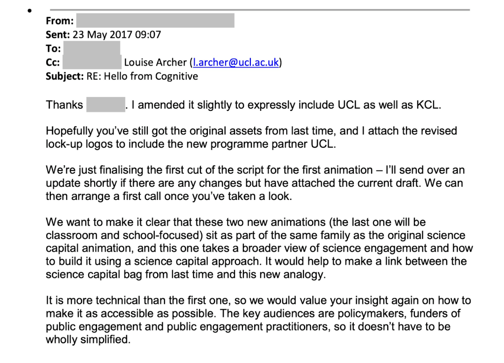Click the bold From: label
Viewport: 504px width, 363px height.
pyautogui.click(x=60, y=21)
